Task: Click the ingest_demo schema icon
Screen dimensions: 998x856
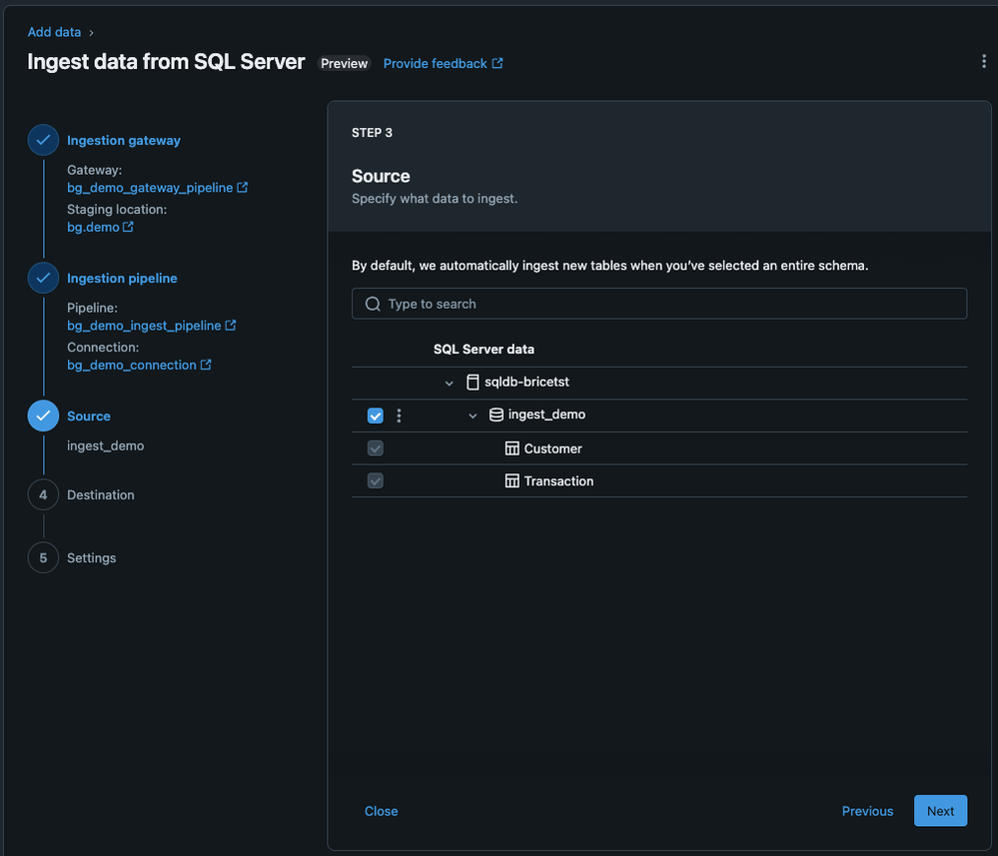Action: click(497, 415)
